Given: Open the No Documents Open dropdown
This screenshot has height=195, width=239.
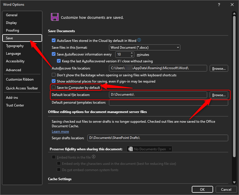Looking at the screenshot, I should point(170,149).
